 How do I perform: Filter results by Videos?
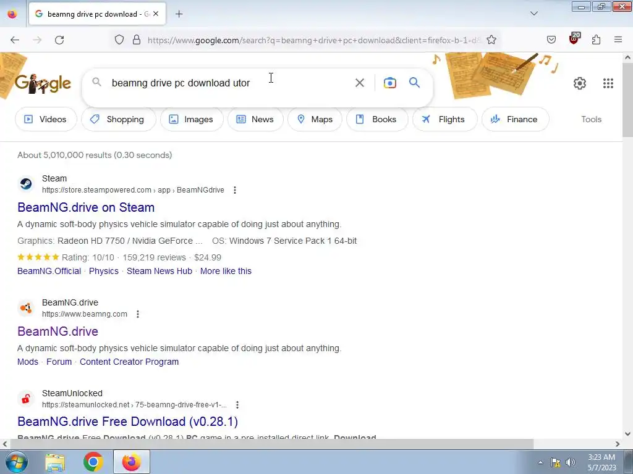coord(46,119)
